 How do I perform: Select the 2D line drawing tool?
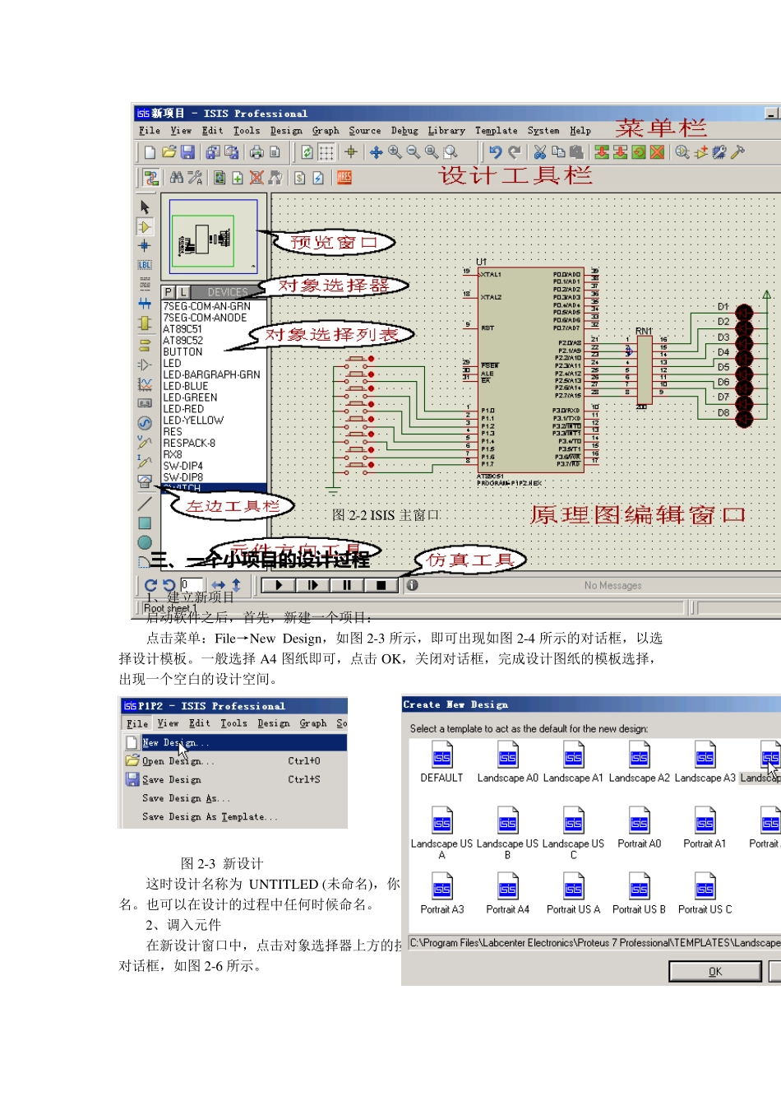coord(145,503)
